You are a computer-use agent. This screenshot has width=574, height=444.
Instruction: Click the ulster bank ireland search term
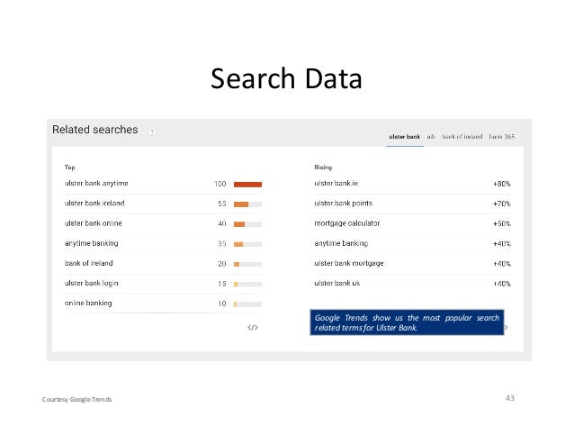94,204
